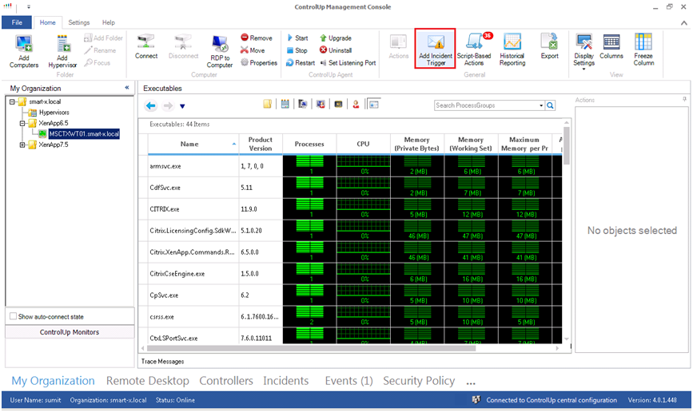Upgrade the ControlUp Agent
This screenshot has width=693, height=412.
point(336,38)
